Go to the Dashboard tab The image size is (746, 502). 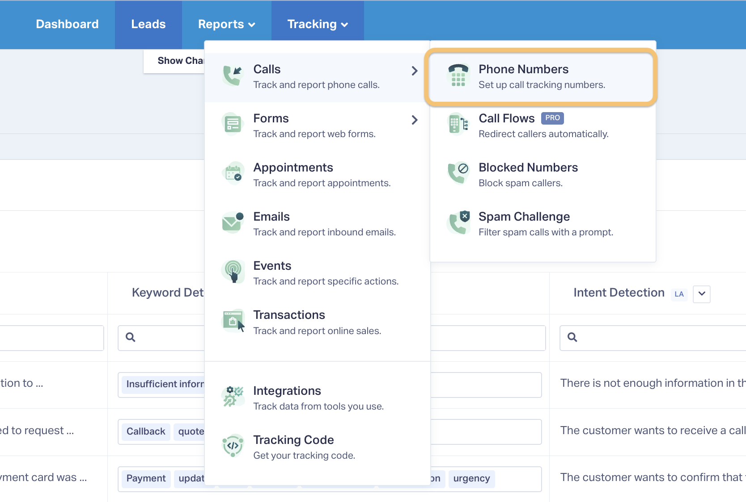(x=67, y=24)
